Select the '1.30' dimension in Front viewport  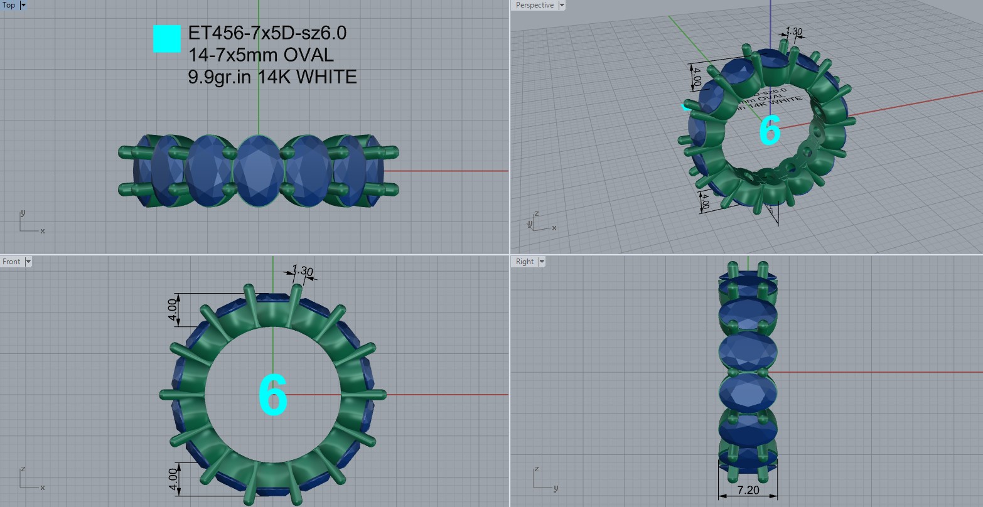303,271
